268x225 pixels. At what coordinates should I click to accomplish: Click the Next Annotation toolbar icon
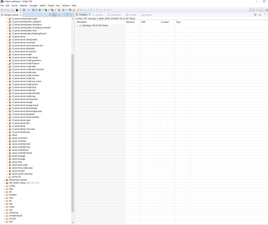pyautogui.click(x=85, y=10)
